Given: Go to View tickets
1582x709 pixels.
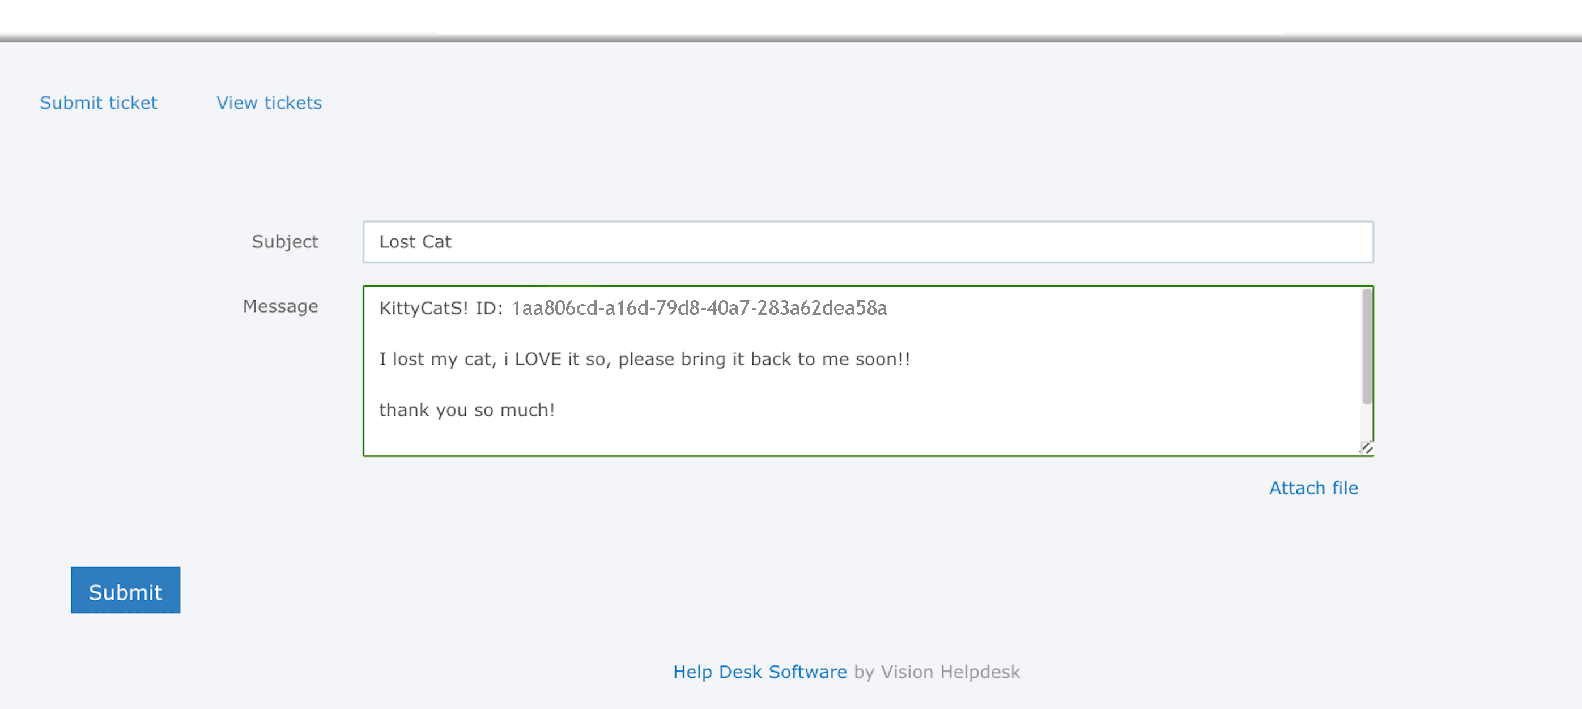Looking at the screenshot, I should coord(269,102).
